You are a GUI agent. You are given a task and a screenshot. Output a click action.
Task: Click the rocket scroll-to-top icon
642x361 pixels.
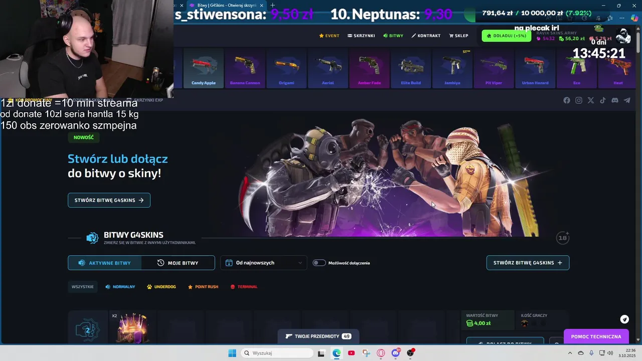[624, 319]
